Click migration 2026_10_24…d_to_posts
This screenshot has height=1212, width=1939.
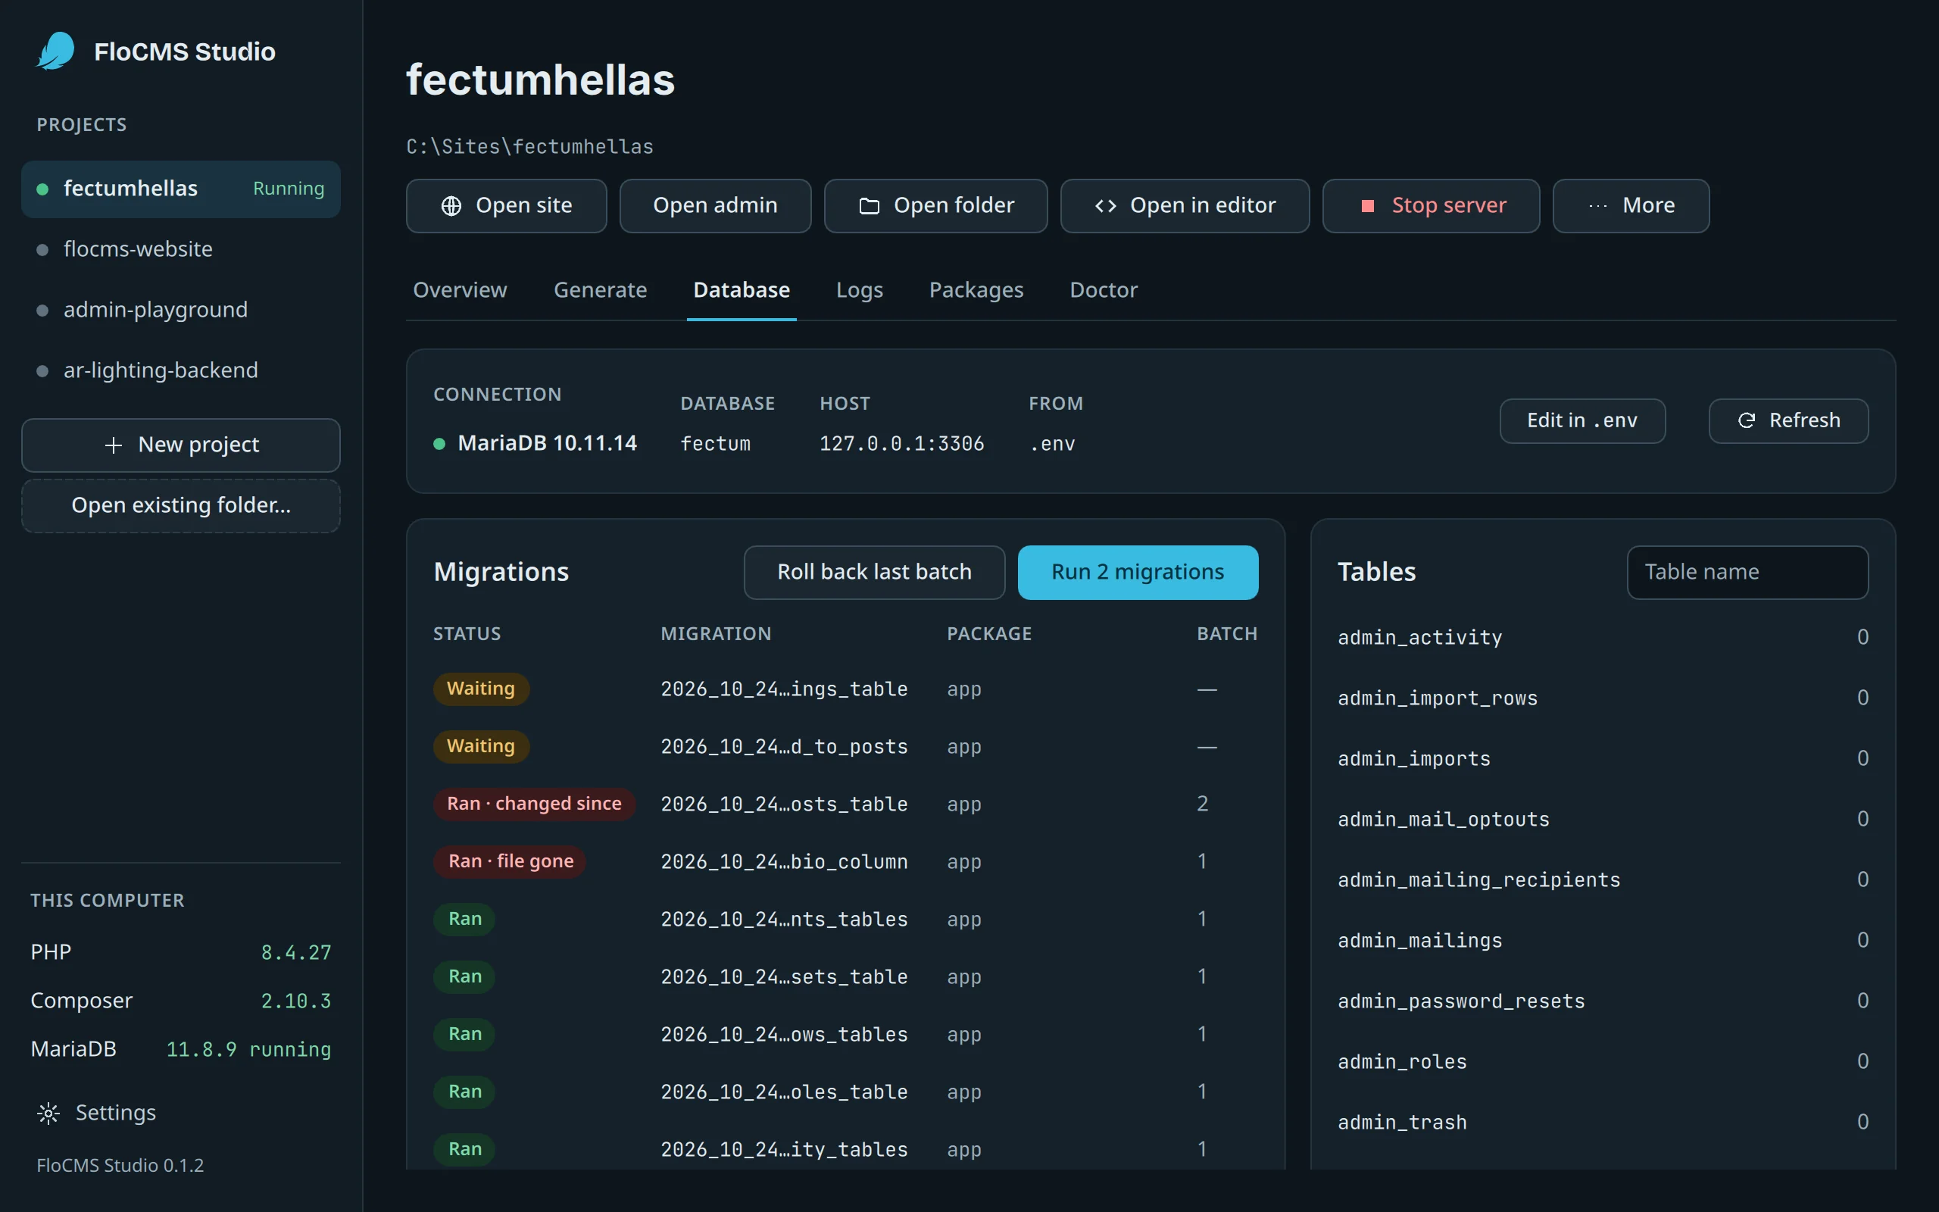784,747
